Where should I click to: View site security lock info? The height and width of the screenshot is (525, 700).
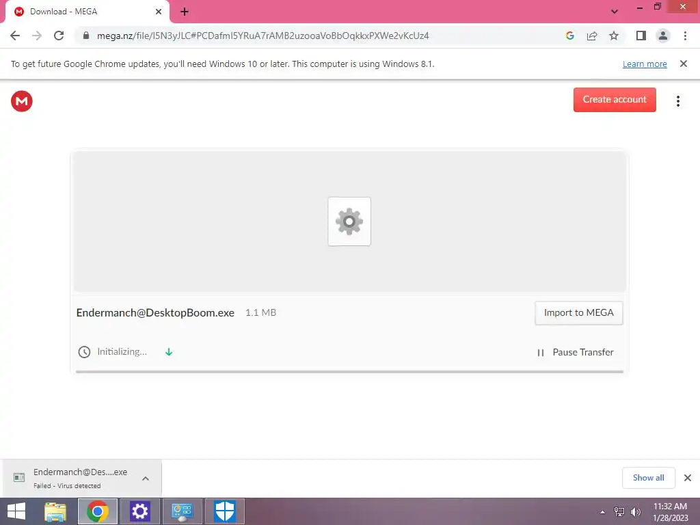(85, 36)
